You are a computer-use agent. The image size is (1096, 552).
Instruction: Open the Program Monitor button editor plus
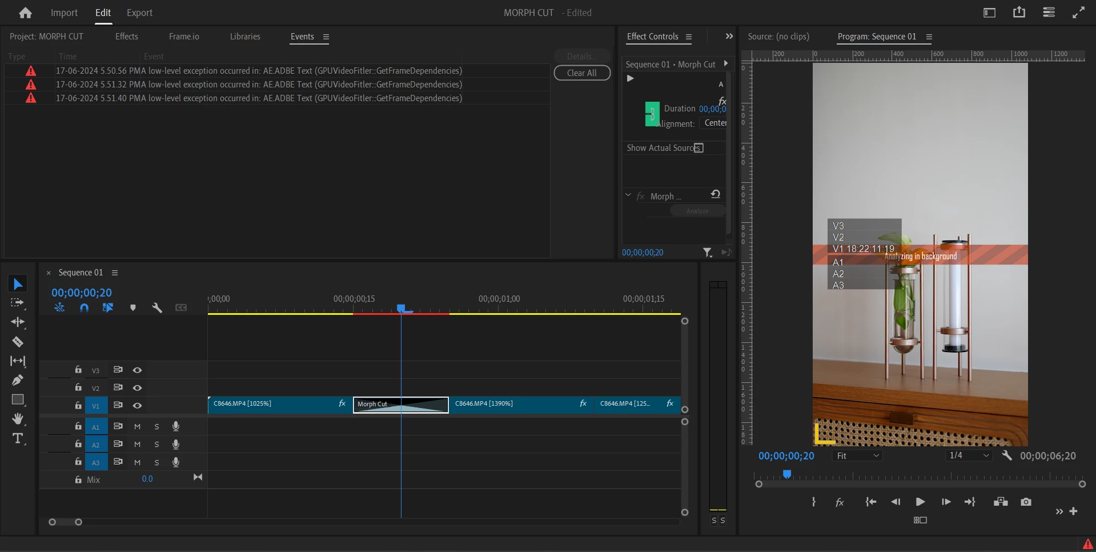point(1074,511)
